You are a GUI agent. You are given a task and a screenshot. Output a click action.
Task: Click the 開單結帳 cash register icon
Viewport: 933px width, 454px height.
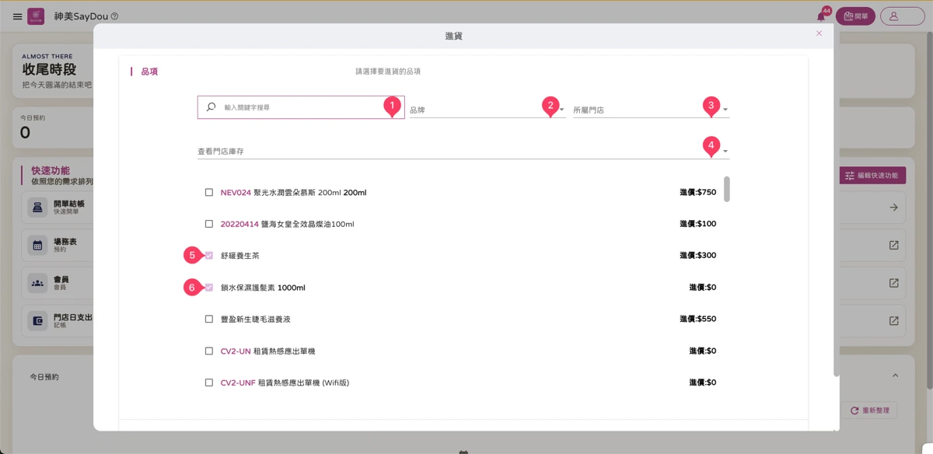[x=37, y=207]
